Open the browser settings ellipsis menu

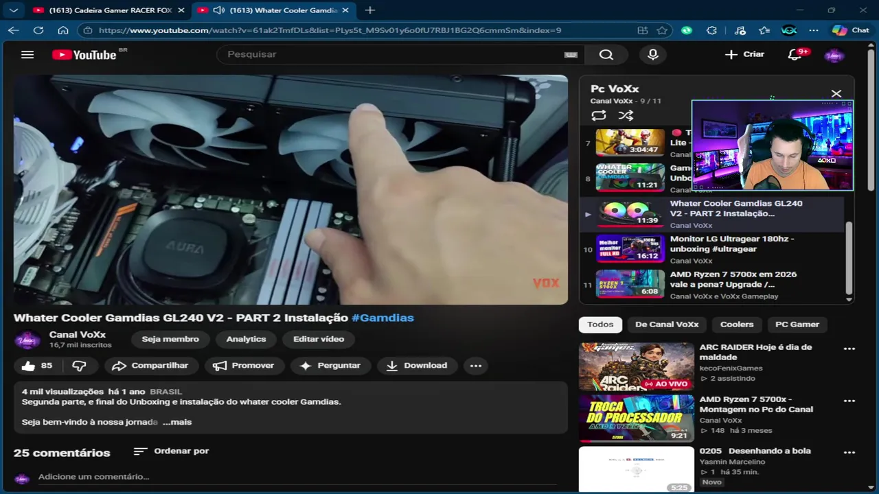click(x=814, y=30)
